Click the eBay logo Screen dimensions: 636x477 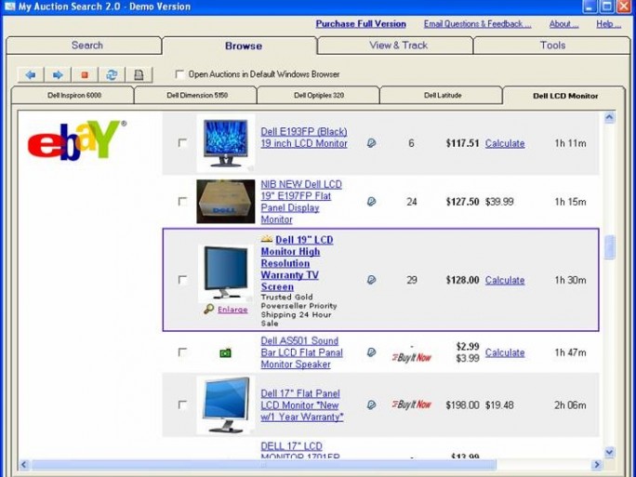click(76, 139)
